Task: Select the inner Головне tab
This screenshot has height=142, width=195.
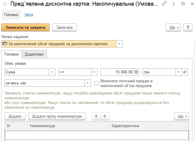Action: (12, 54)
